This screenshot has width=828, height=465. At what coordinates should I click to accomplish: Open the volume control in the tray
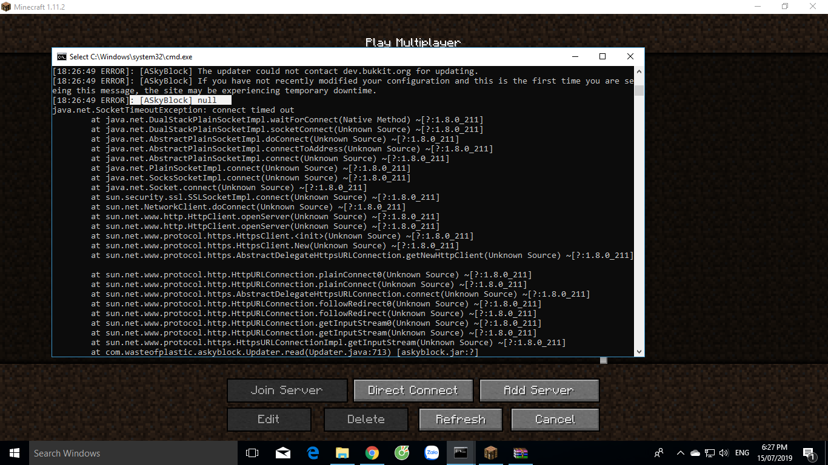tap(723, 453)
